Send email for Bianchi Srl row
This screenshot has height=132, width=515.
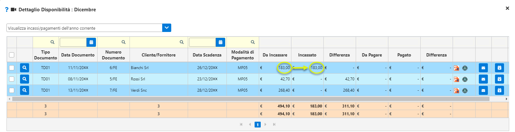483,68
